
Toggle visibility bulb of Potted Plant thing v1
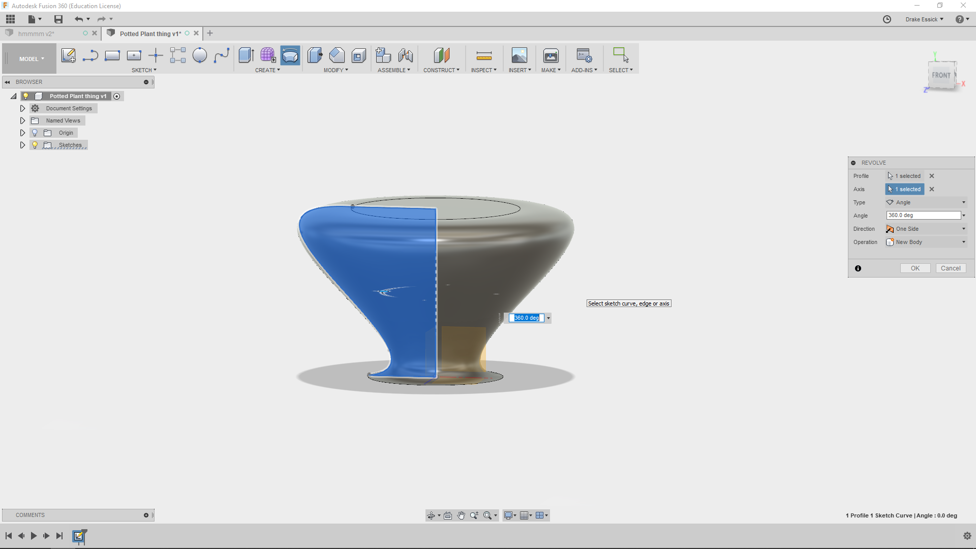[x=26, y=96]
